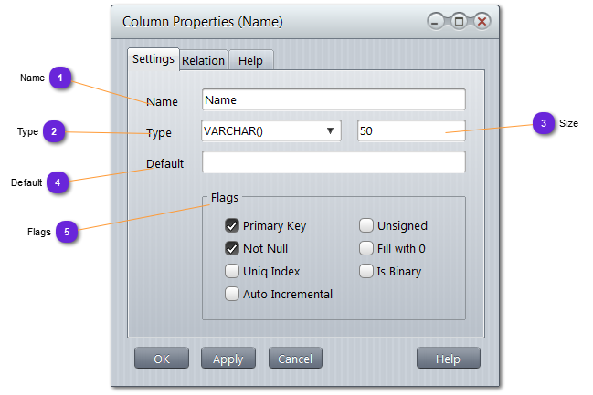This screenshot has width=593, height=395.
Task: Enable the Auto Incremental checkbox
Action: click(x=232, y=294)
